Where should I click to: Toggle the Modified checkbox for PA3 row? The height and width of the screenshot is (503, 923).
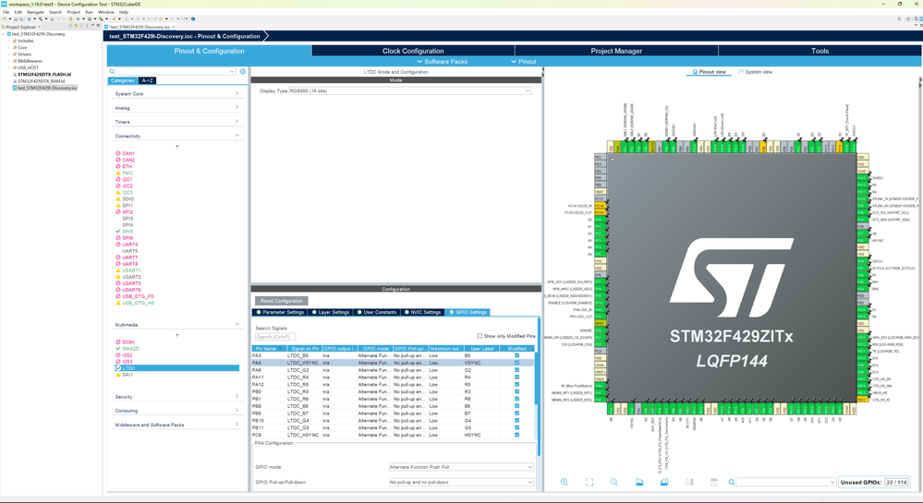tap(516, 355)
